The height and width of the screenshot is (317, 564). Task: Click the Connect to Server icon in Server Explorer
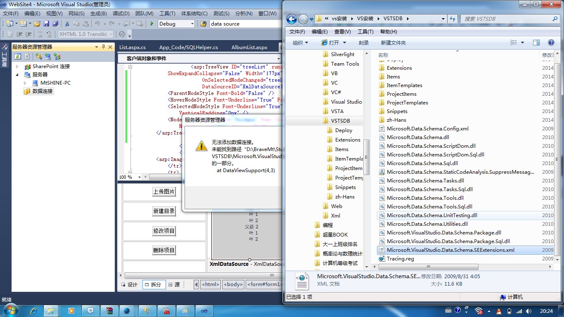click(x=48, y=57)
